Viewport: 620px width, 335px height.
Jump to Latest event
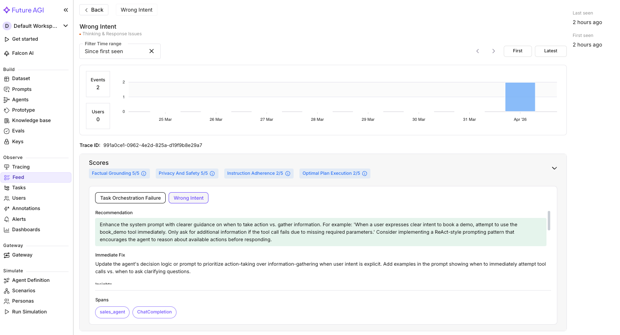(x=551, y=51)
